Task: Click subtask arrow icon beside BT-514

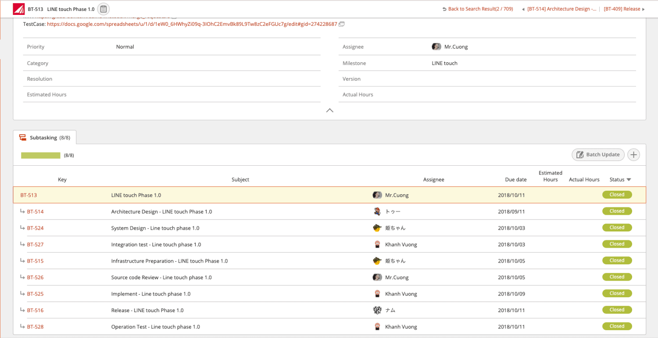Action: pyautogui.click(x=22, y=211)
